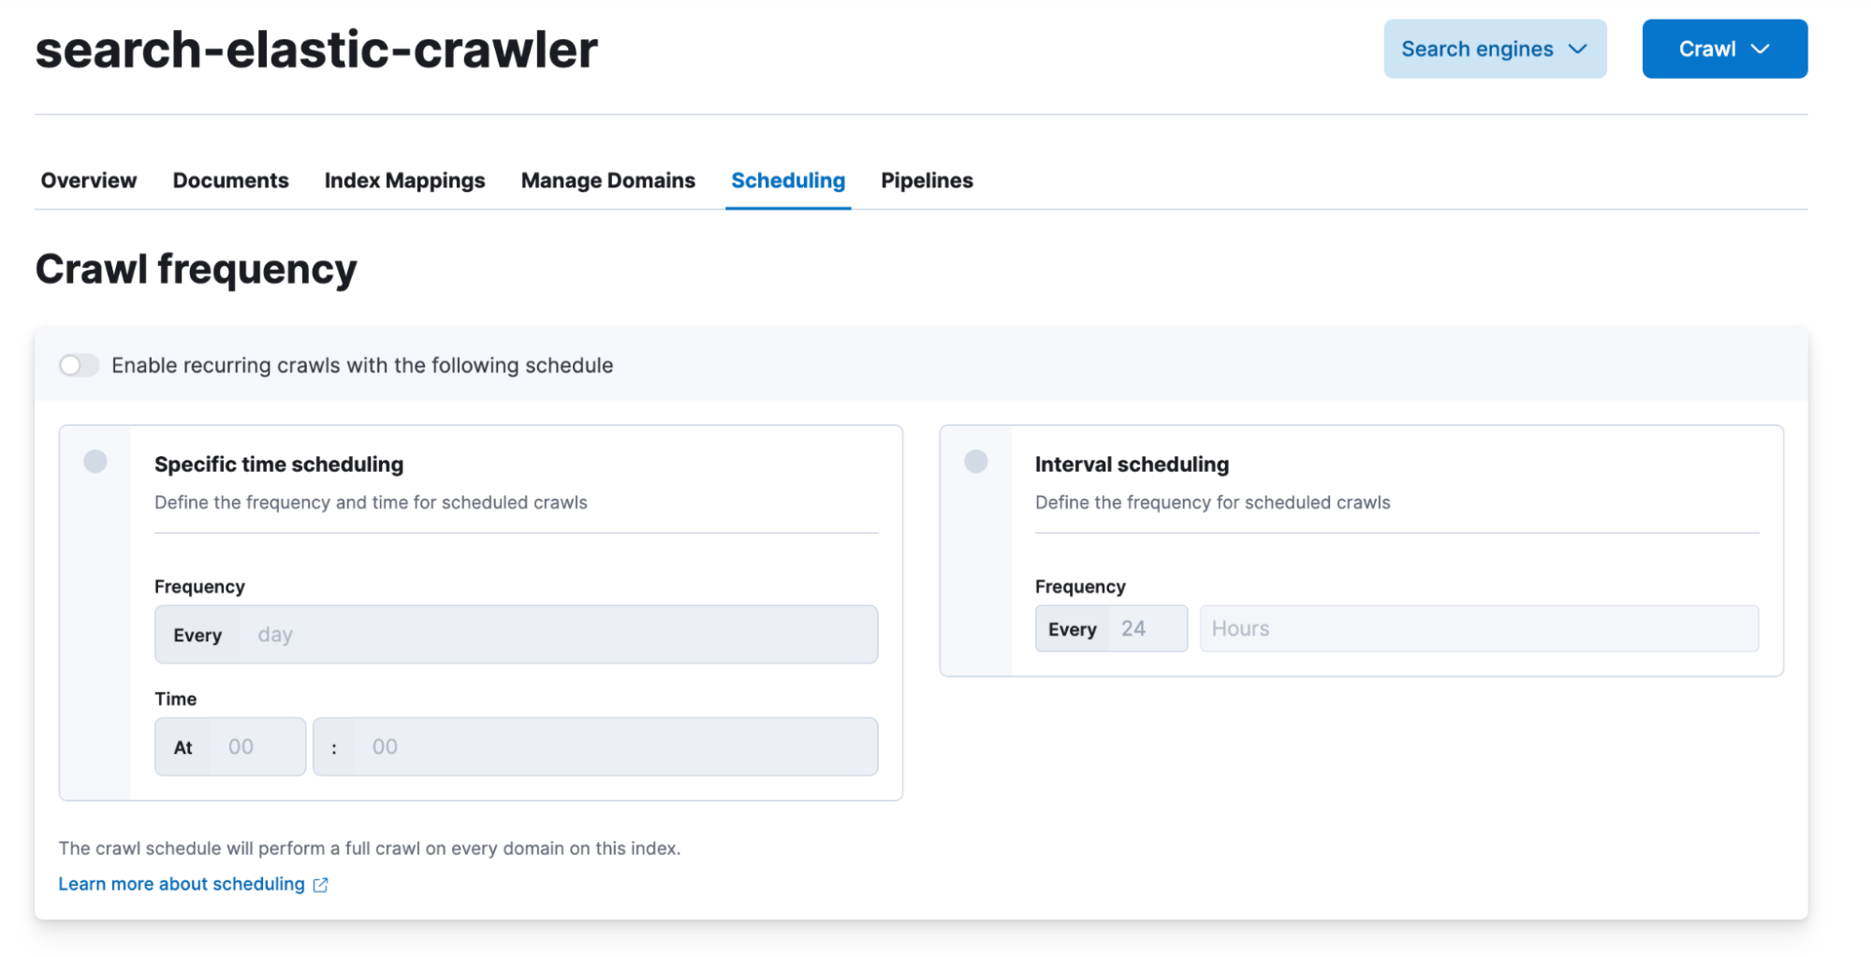1871x957 pixels.
Task: Open the Index Mappings tab
Action: click(x=404, y=180)
